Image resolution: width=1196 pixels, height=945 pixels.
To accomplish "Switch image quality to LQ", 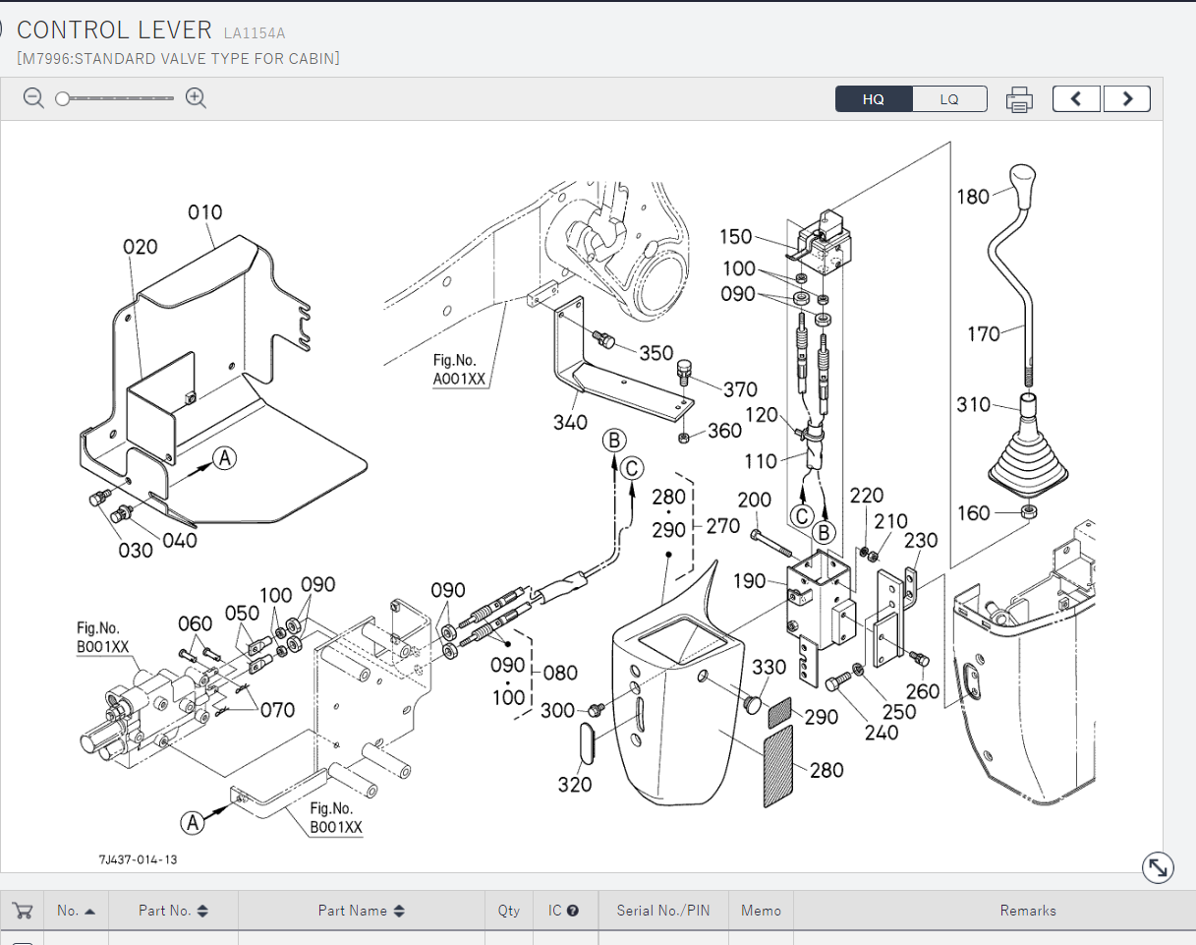I will pyautogui.click(x=949, y=99).
